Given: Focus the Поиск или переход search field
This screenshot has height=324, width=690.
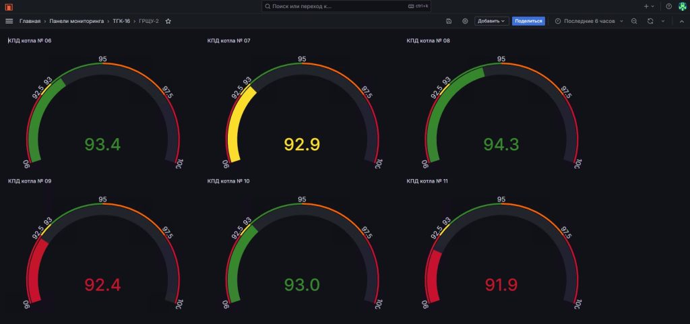Looking at the screenshot, I should [x=346, y=6].
